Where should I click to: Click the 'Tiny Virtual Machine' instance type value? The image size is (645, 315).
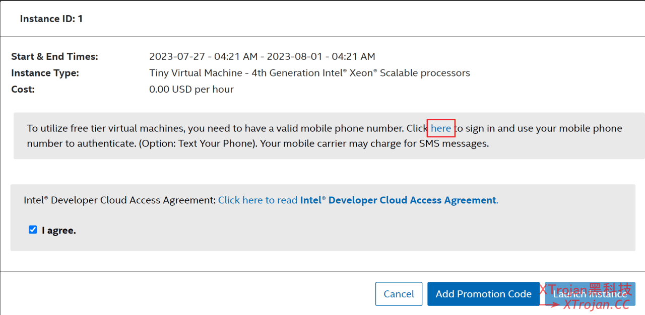tap(309, 73)
